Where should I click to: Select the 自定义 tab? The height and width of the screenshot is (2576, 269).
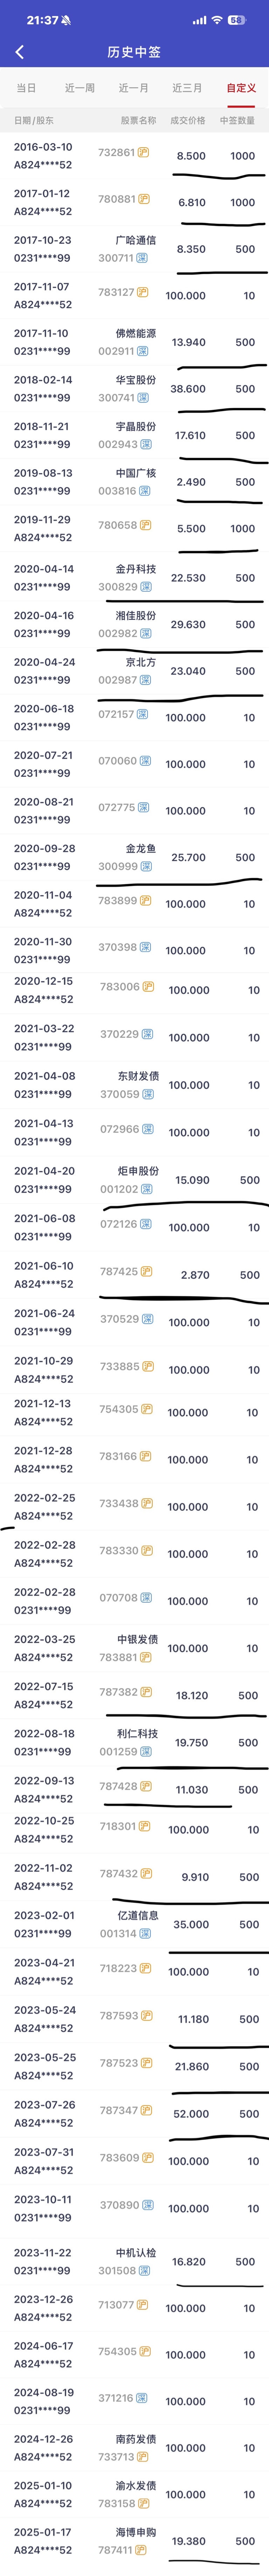241,88
